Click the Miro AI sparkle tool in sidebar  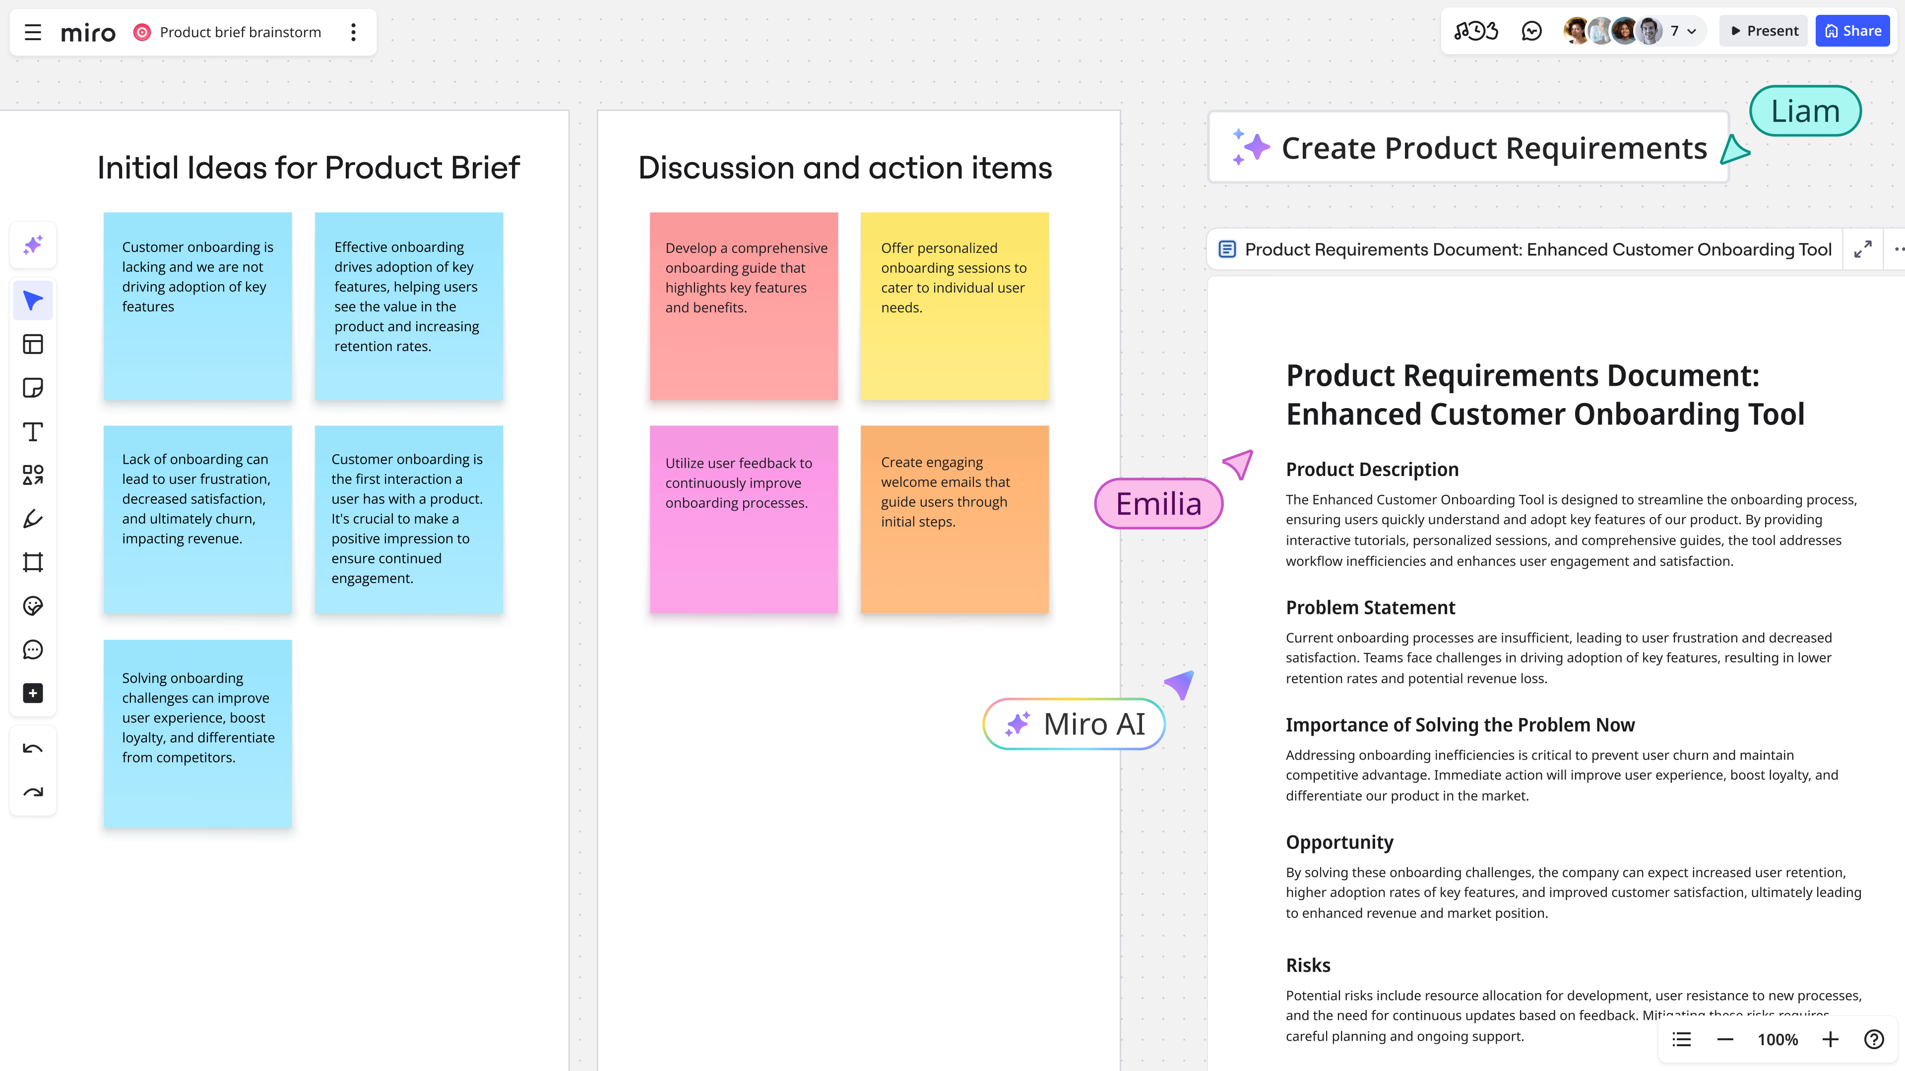33,245
